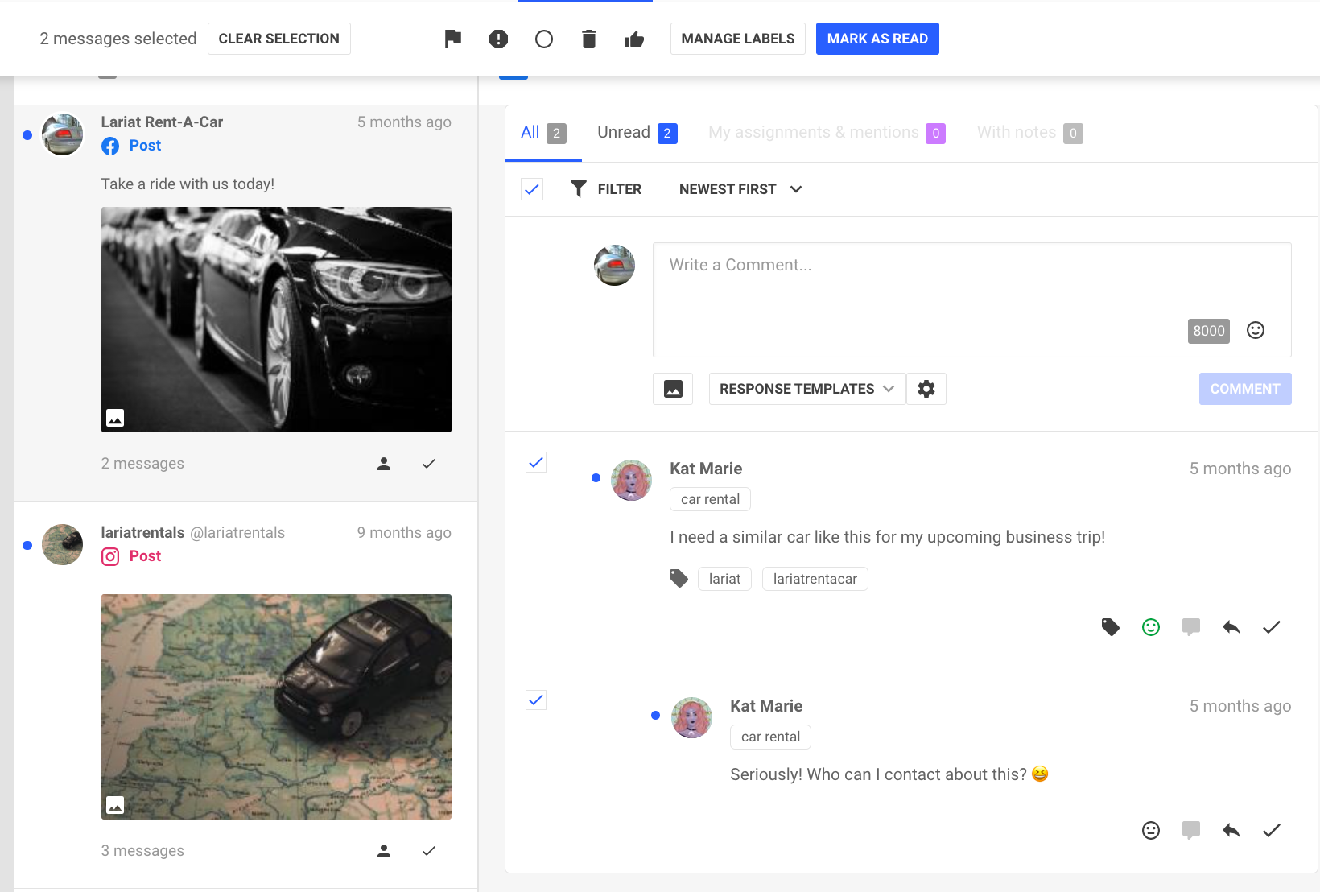The image size is (1320, 892).
Task: Set sentiment on 'Seriously!' comment
Action: tap(1151, 830)
